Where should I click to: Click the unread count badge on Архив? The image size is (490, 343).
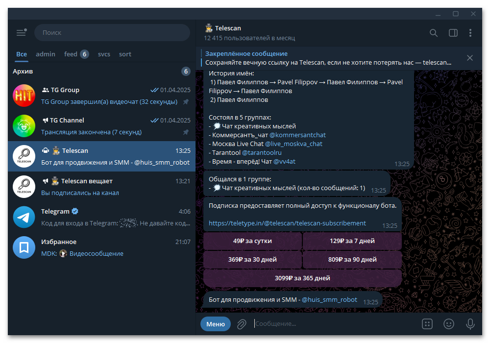tap(186, 71)
